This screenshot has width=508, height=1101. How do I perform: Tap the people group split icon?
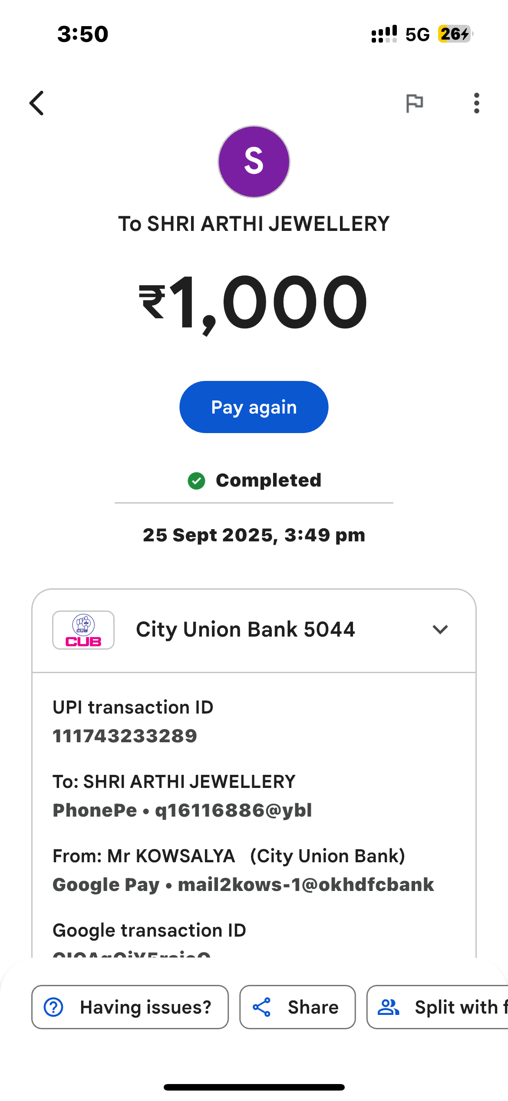[388, 1007]
